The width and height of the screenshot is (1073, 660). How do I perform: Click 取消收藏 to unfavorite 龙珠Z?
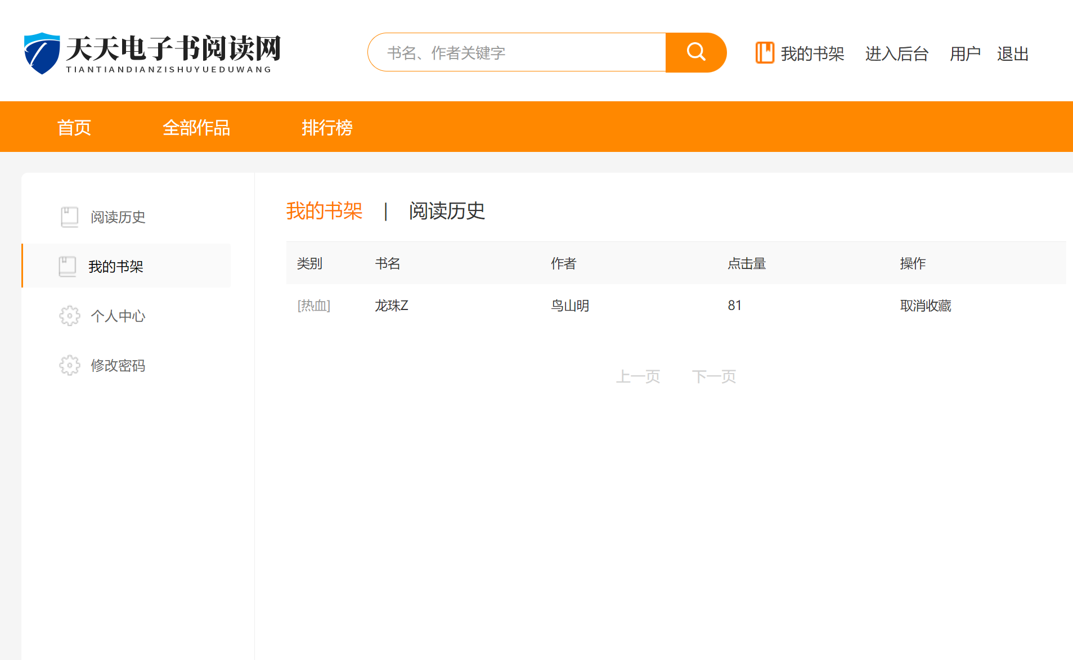click(924, 305)
